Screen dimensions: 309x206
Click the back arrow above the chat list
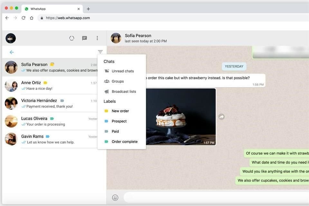[12, 52]
